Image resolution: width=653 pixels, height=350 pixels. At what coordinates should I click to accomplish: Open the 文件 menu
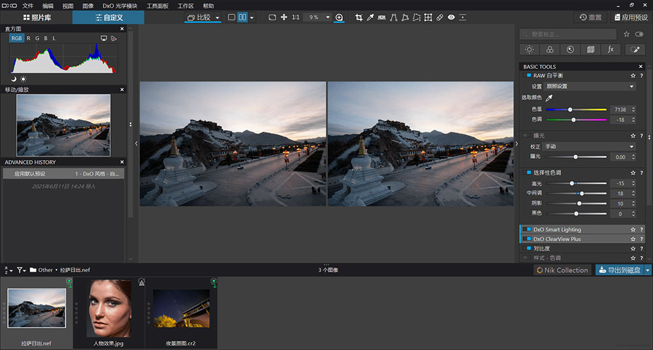[x=28, y=6]
